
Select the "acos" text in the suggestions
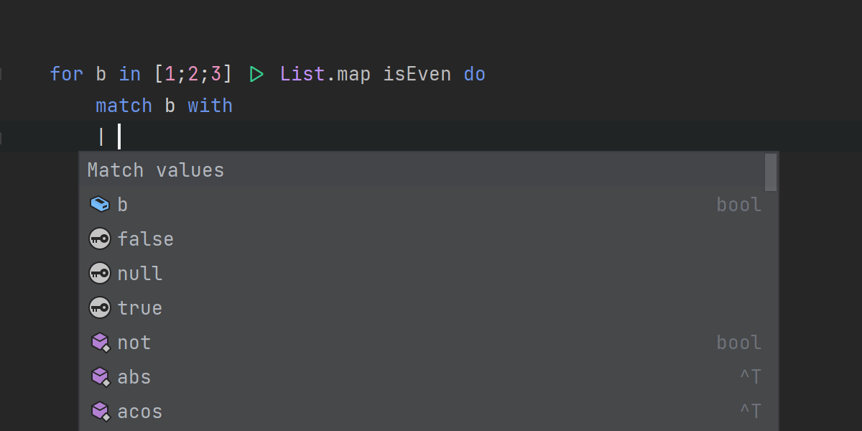pyautogui.click(x=139, y=412)
